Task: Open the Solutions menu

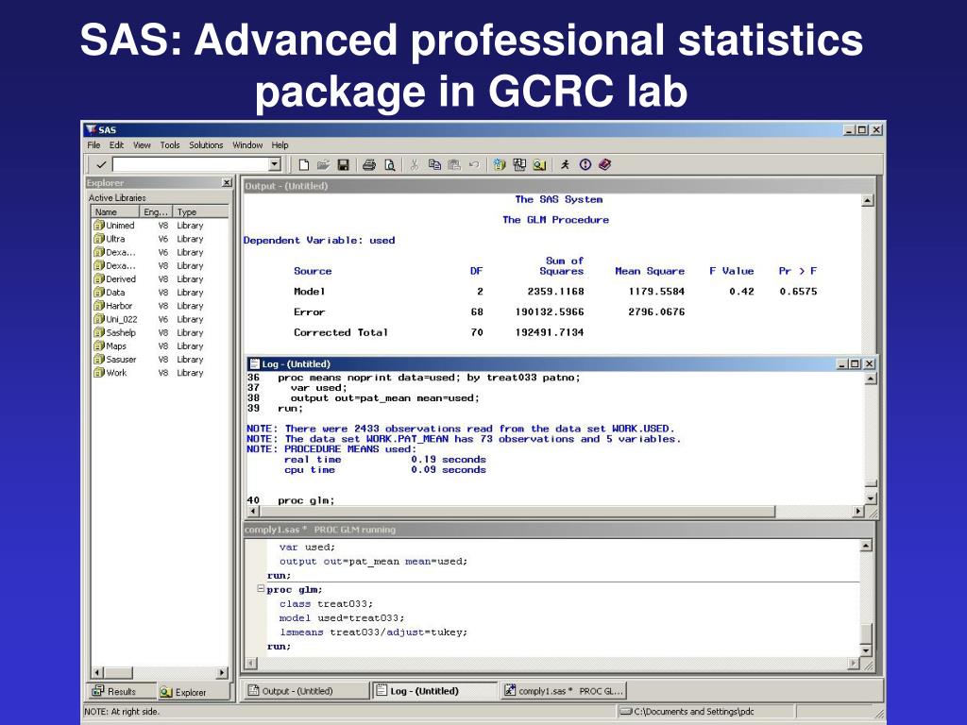Action: [x=206, y=144]
